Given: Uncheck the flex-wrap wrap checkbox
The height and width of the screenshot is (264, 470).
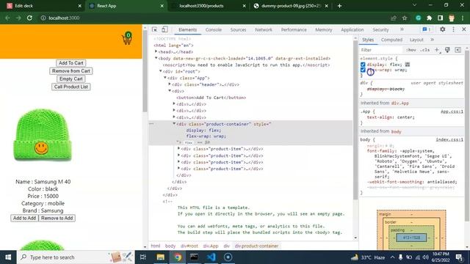Looking at the screenshot, I should click(x=363, y=70).
